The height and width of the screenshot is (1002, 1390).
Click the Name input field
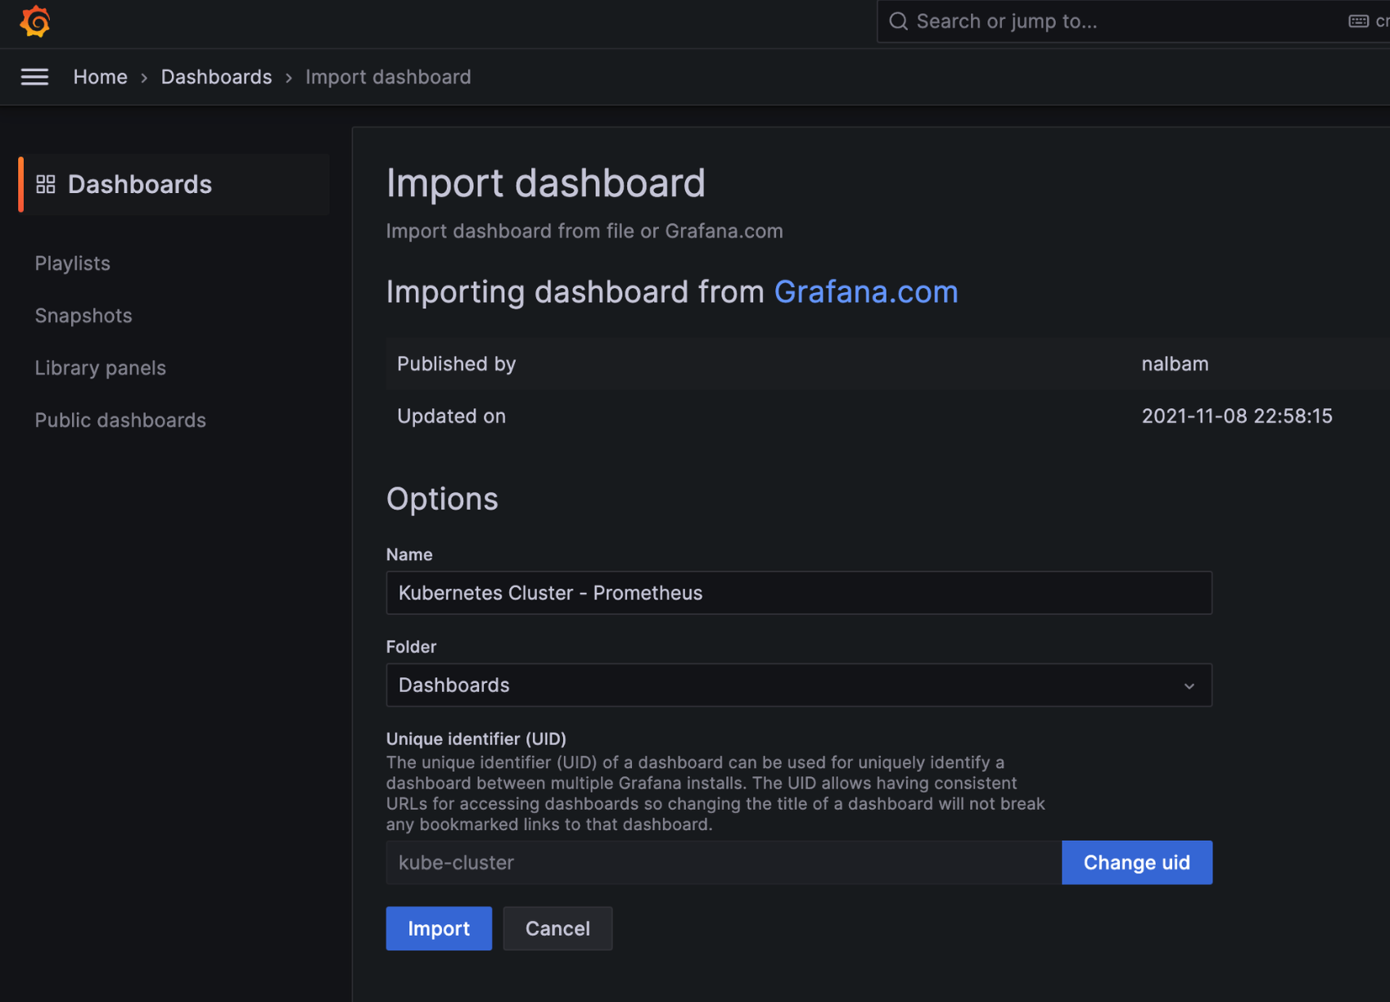(799, 593)
